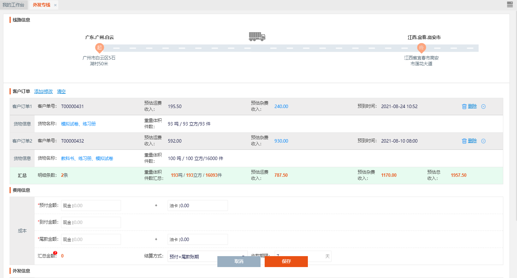Click the 清空 link

point(61,91)
